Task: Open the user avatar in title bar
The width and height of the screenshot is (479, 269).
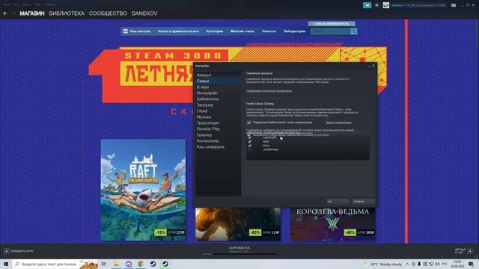Action: click(x=386, y=5)
